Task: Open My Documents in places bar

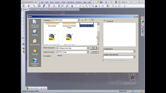Action: tap(35, 42)
